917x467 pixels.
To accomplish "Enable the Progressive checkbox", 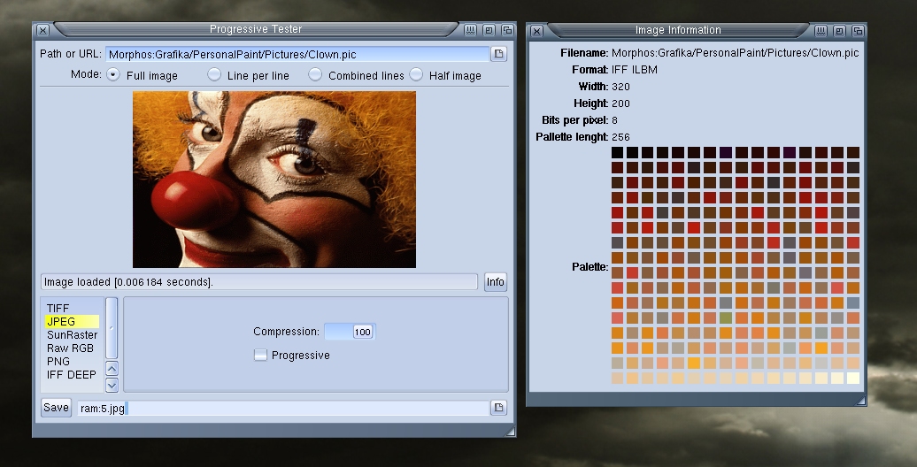I will (260, 356).
